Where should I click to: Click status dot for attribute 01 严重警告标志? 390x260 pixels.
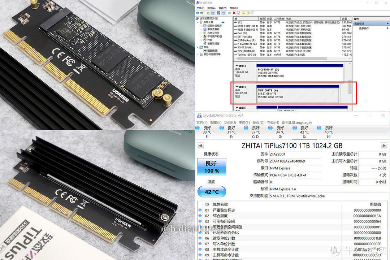coord(200,210)
